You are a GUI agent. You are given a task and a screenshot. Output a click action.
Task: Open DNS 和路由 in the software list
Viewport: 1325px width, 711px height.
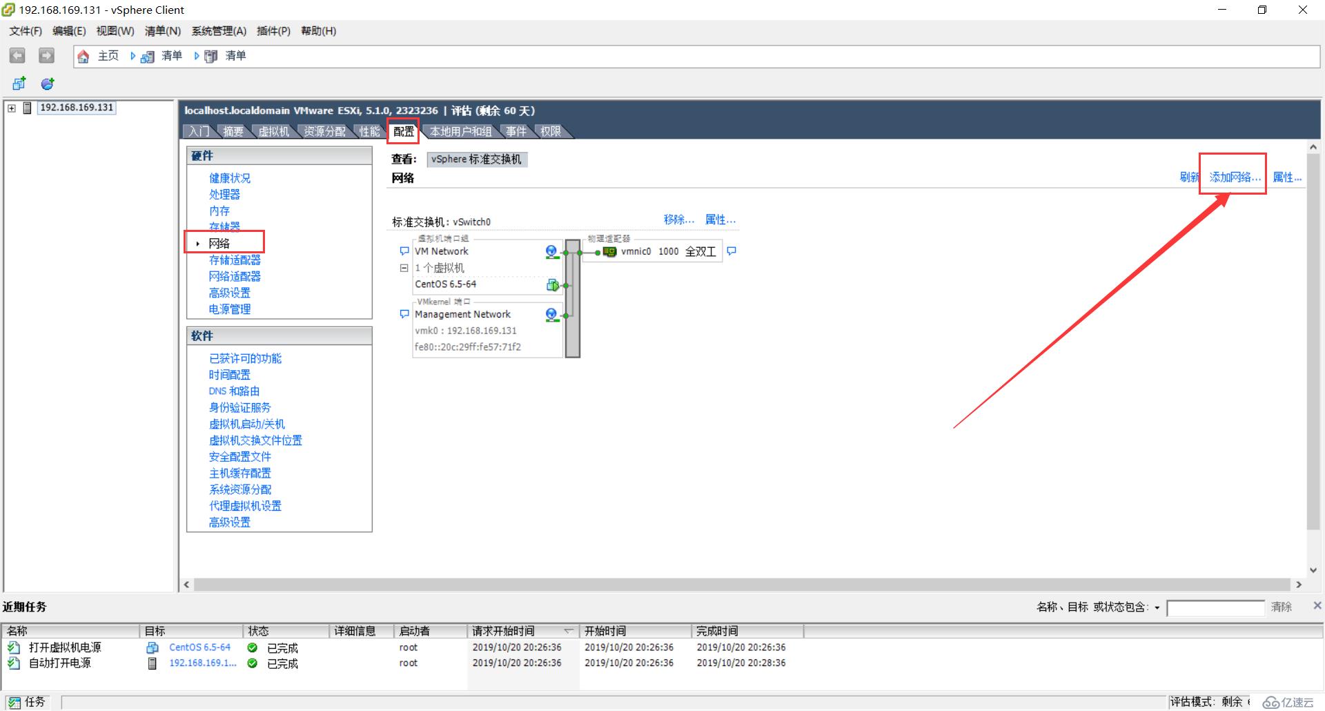point(234,391)
